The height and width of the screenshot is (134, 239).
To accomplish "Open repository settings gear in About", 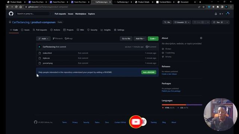I will coord(201,38).
